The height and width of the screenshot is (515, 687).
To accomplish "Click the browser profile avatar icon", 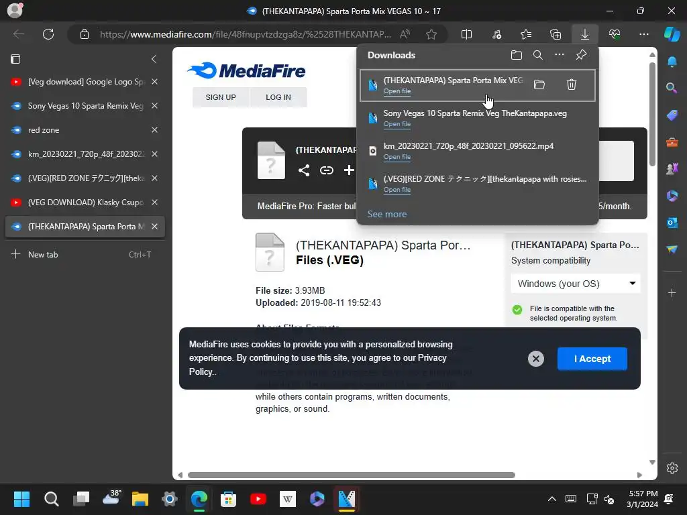I will [x=15, y=10].
